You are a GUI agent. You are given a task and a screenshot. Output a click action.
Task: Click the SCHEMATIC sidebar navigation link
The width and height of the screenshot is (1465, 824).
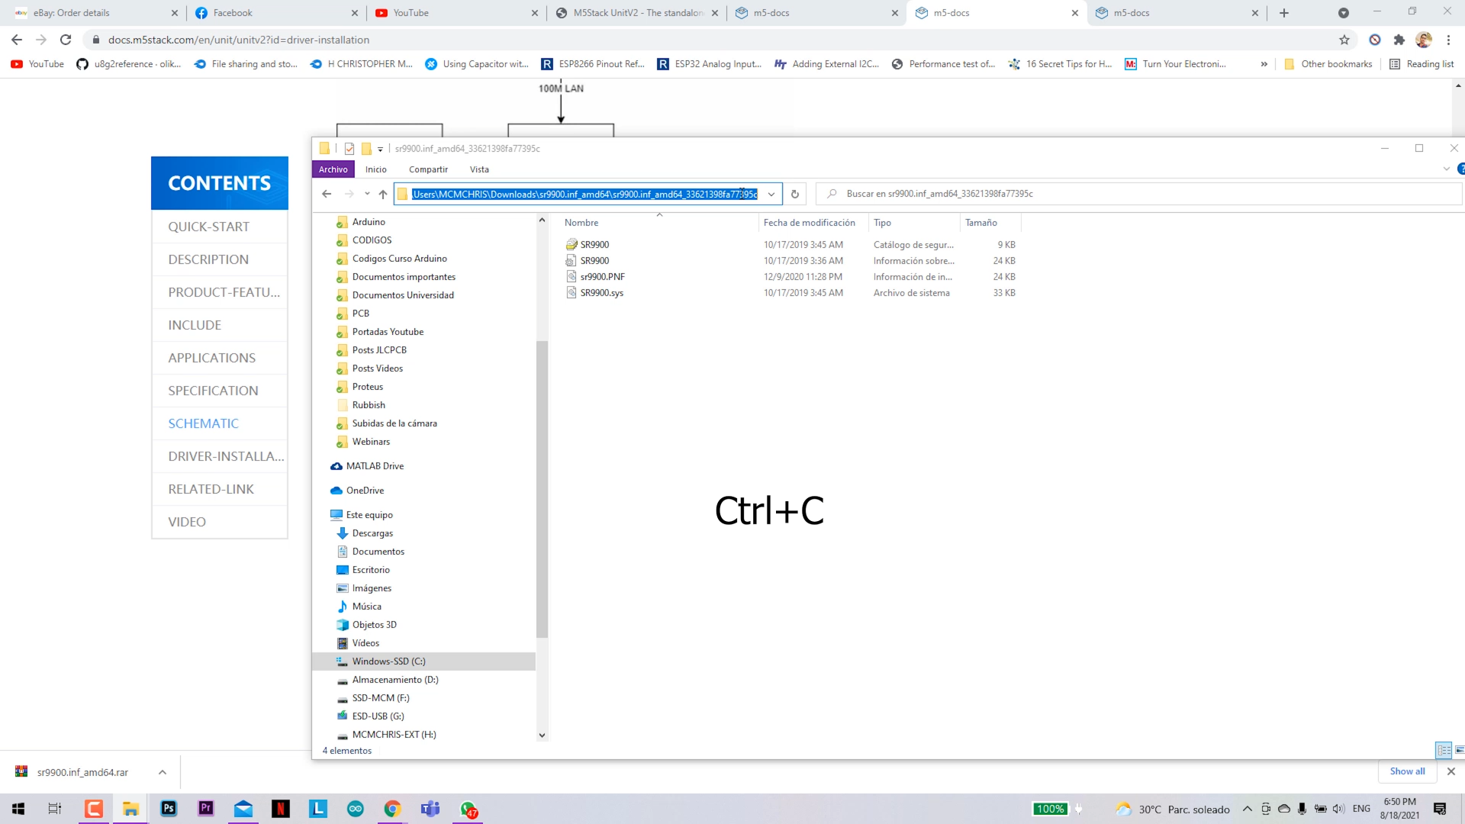coord(203,423)
